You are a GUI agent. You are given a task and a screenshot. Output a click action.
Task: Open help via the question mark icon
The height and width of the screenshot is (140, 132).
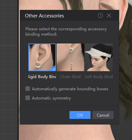click(100, 15)
